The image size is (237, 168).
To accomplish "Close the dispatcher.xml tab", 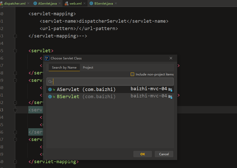I will pyautogui.click(x=28, y=3).
